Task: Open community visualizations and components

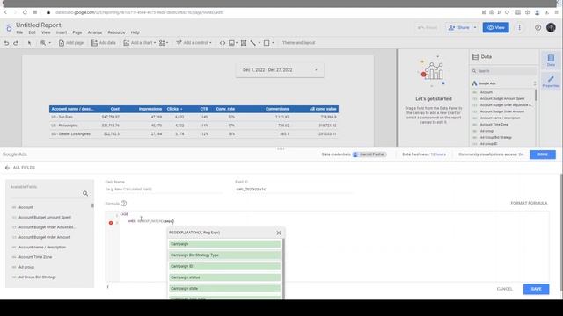Action: coord(164,43)
